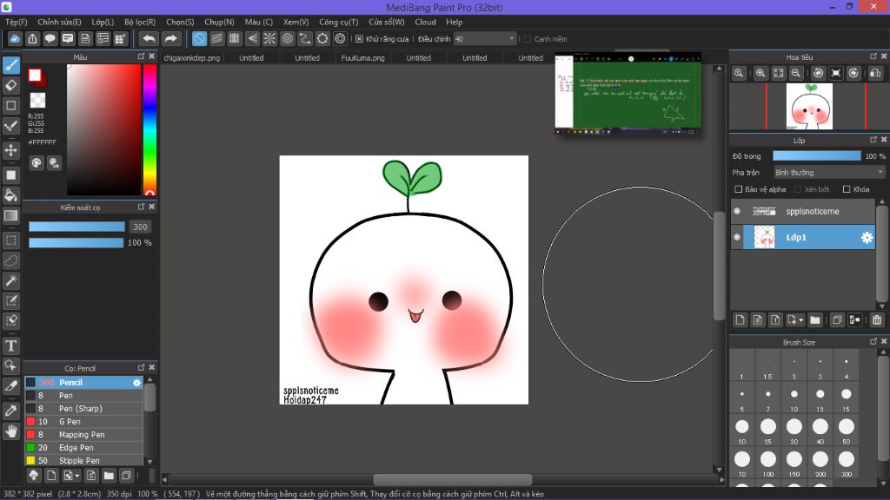Enable the Bảo vệ alpha checkbox
This screenshot has height=500, width=890.
coord(738,189)
